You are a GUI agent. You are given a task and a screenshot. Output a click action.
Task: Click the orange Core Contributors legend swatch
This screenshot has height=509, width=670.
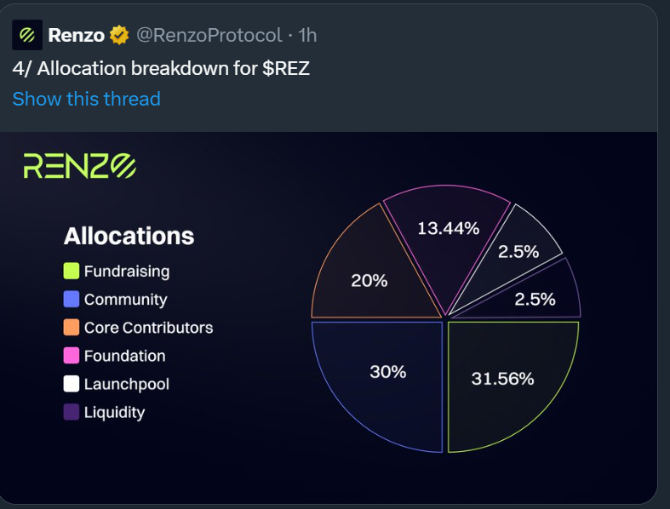[x=72, y=328]
